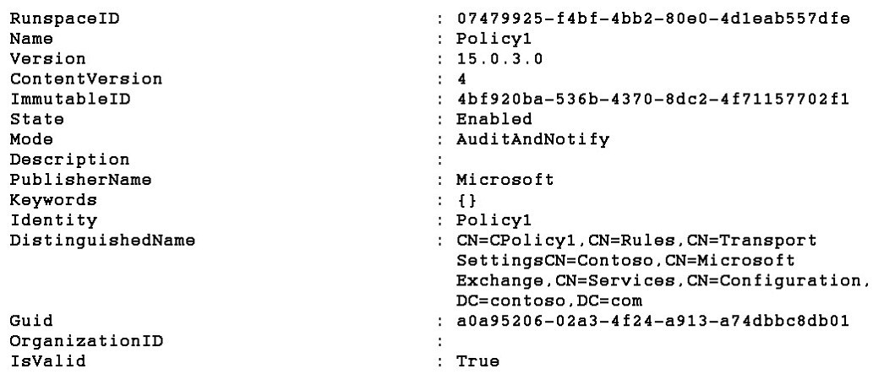Click the IsValid value True

(x=477, y=361)
